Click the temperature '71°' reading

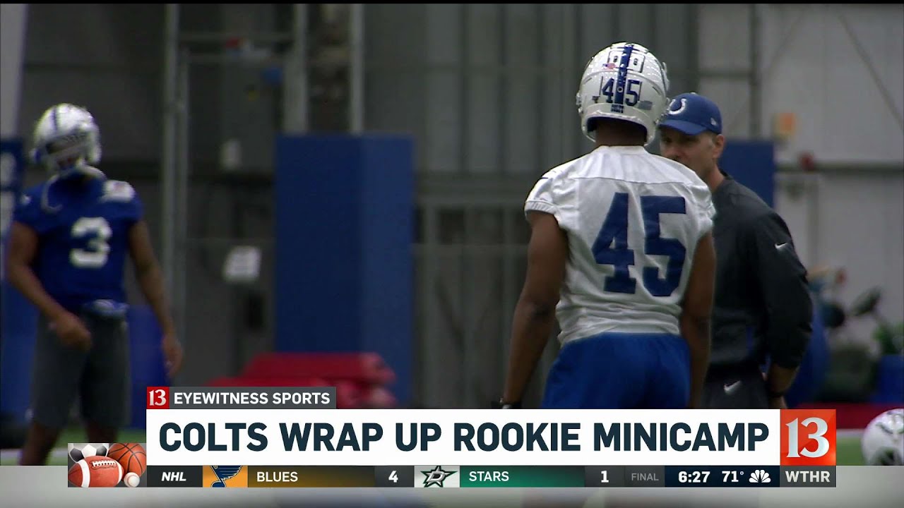click(x=733, y=476)
